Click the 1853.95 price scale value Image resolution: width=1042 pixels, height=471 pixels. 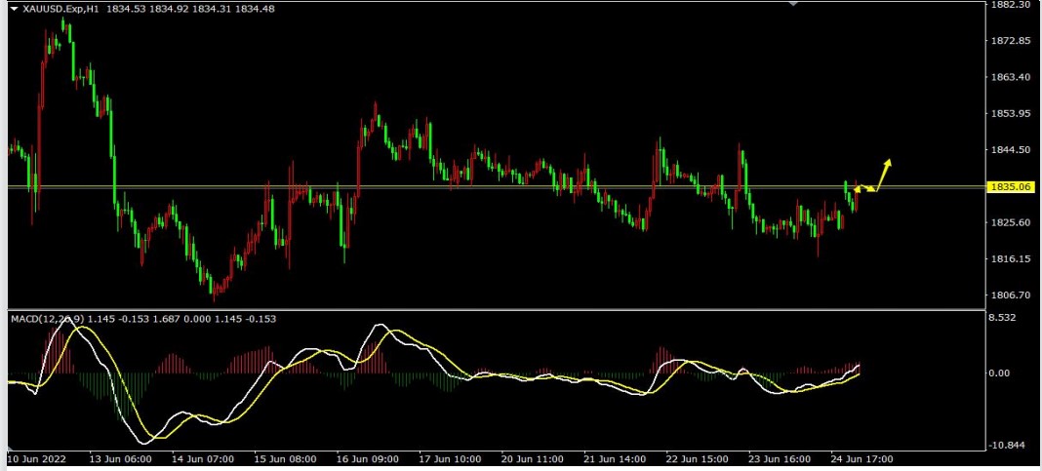coord(1010,113)
